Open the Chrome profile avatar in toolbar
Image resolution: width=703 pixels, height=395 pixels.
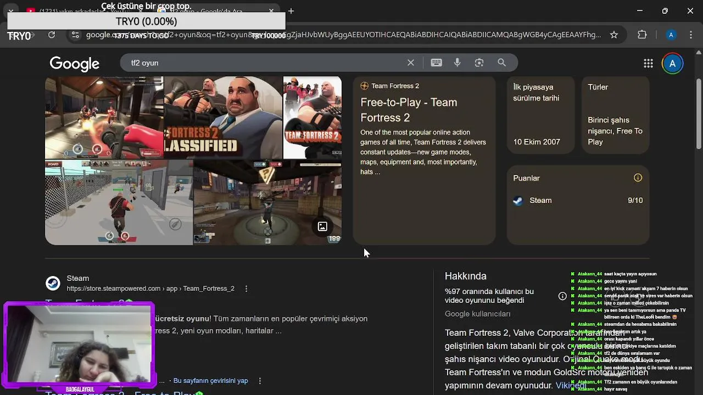tap(671, 35)
